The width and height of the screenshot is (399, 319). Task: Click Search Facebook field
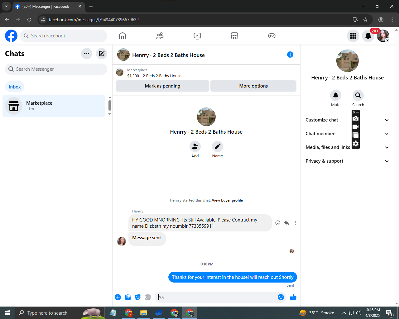[x=64, y=36]
